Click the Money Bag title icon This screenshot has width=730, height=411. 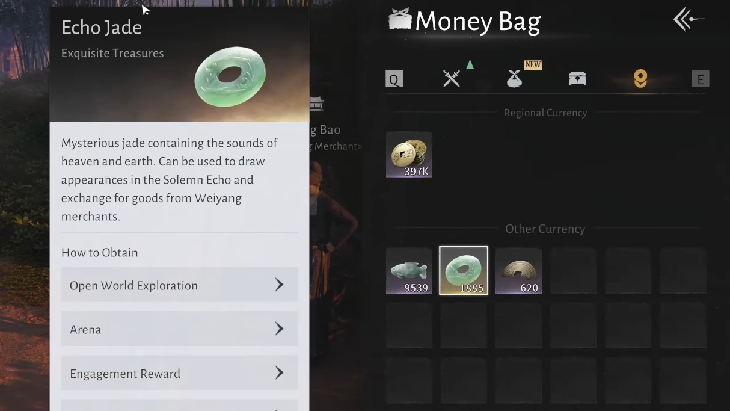[399, 20]
